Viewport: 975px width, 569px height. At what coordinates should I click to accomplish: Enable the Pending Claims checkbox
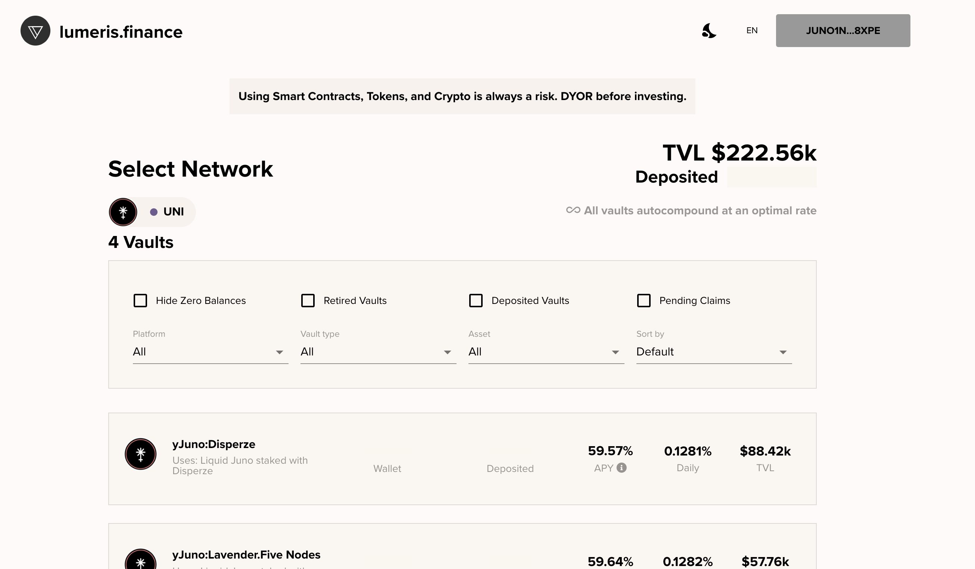pos(644,301)
